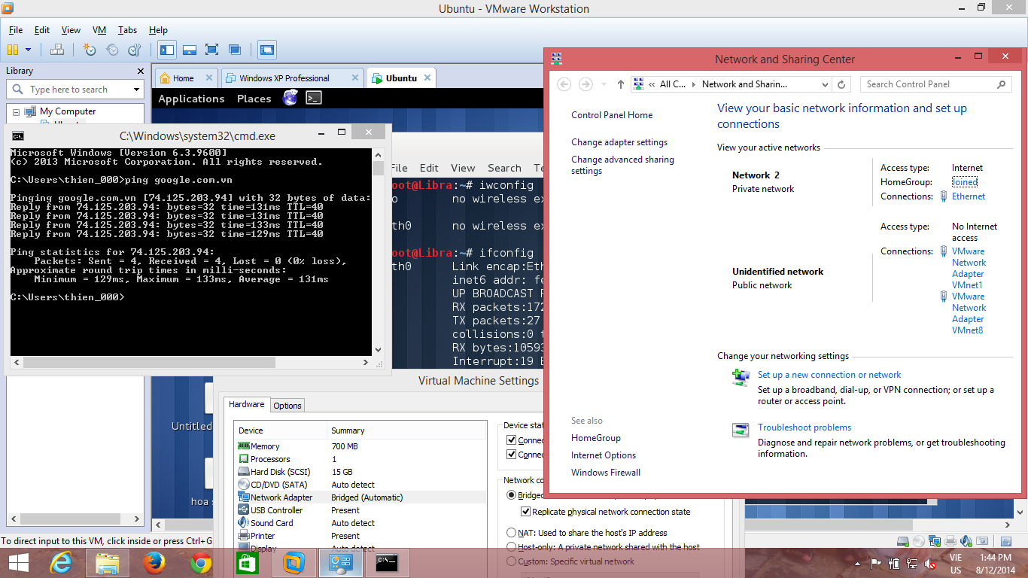Image resolution: width=1028 pixels, height=578 pixels.
Task: Click network adapter status icon in VMware
Action: click(935, 541)
